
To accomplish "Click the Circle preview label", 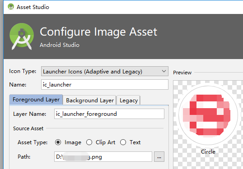I will 208,152.
